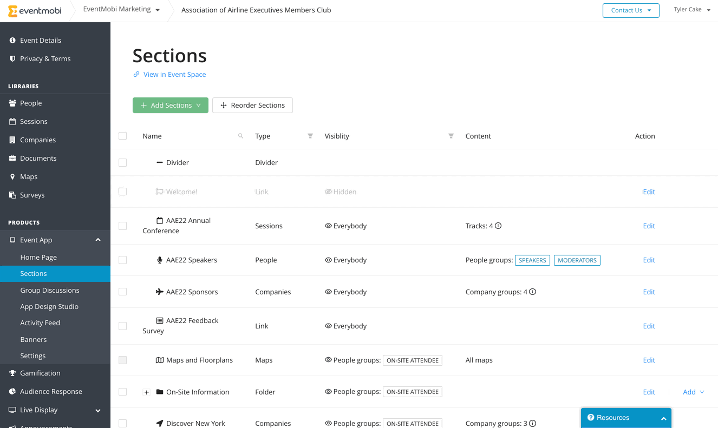Open the Contact Us dropdown
This screenshot has height=428, width=718.
point(631,10)
